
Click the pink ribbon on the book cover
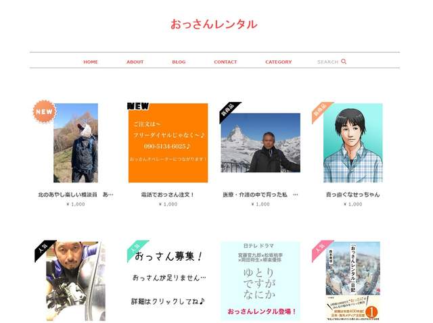pos(321,250)
